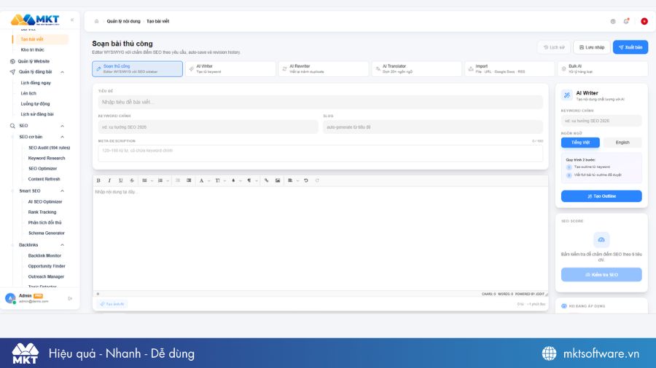
Task: Open numbered list style dropdown arrow
Action: [168, 180]
